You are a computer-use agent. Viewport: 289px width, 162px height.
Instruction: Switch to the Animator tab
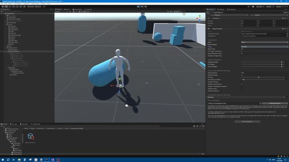(89, 9)
